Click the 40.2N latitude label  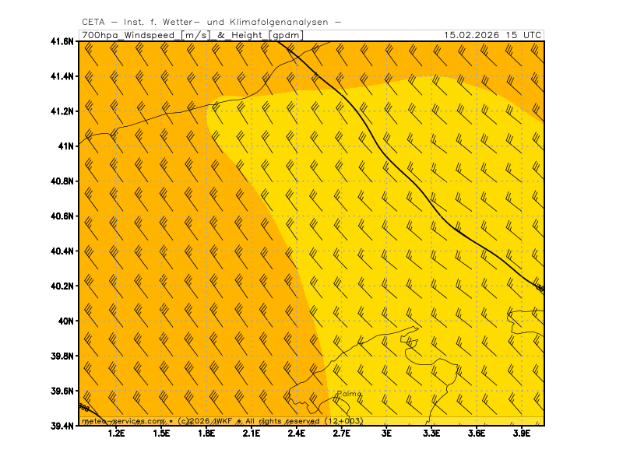[x=62, y=286]
